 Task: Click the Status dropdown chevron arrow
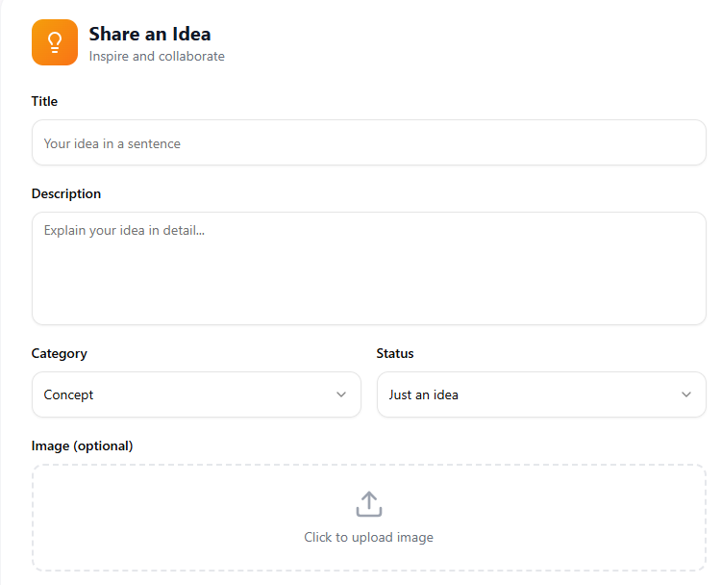point(686,394)
